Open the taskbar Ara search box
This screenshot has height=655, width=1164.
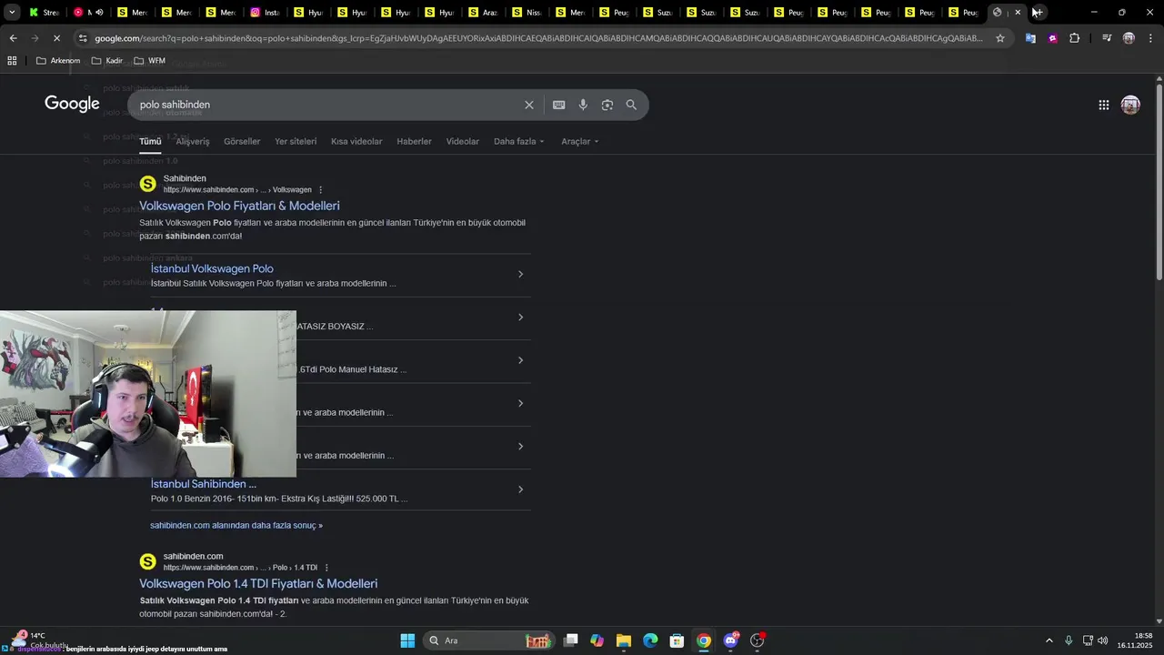(488, 640)
